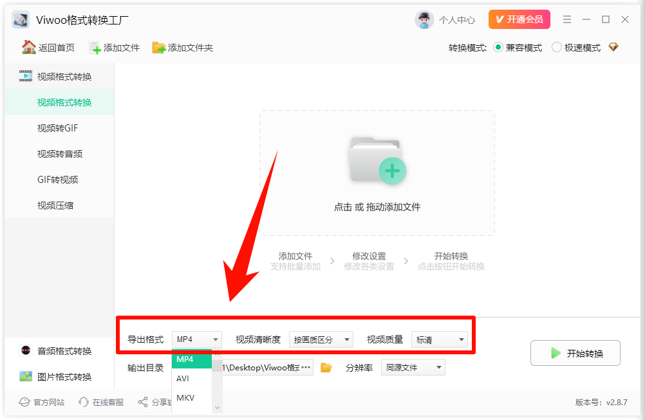
Task: Click the 添加文件夹 (Add Folder) icon
Action: click(x=158, y=47)
